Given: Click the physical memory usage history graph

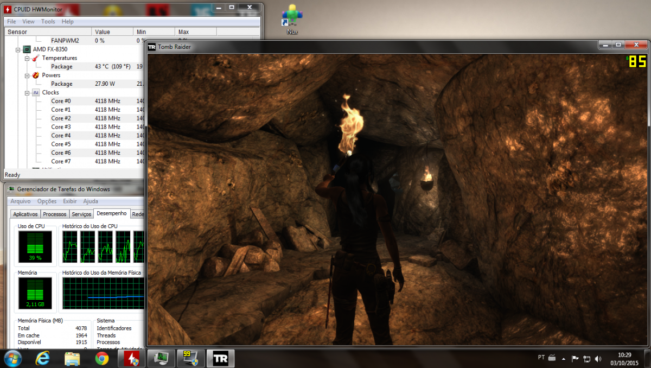Looking at the screenshot, I should [x=103, y=293].
